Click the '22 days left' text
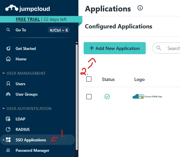Screen dimensions: 180x157 (x=55, y=19)
